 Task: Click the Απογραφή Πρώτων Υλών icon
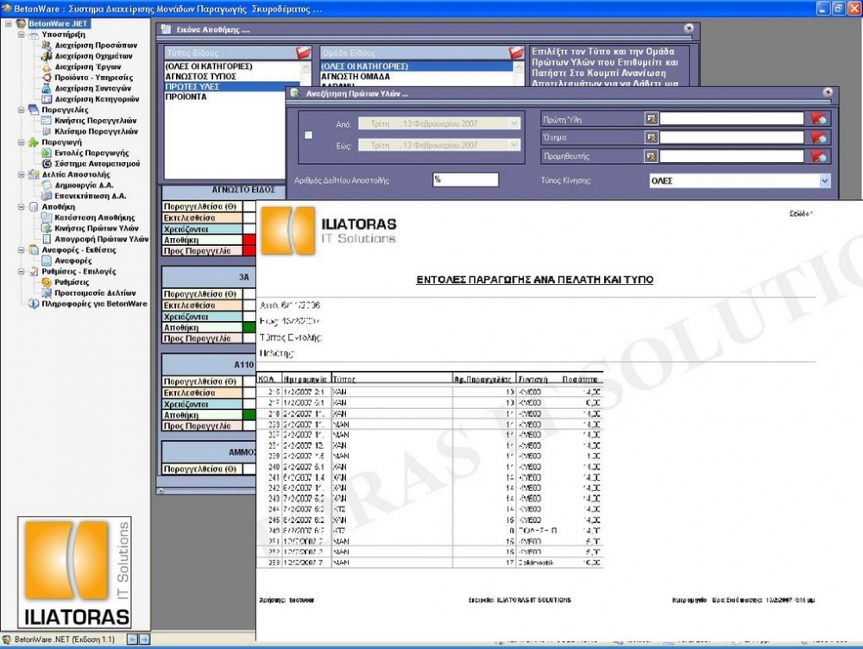click(x=47, y=239)
